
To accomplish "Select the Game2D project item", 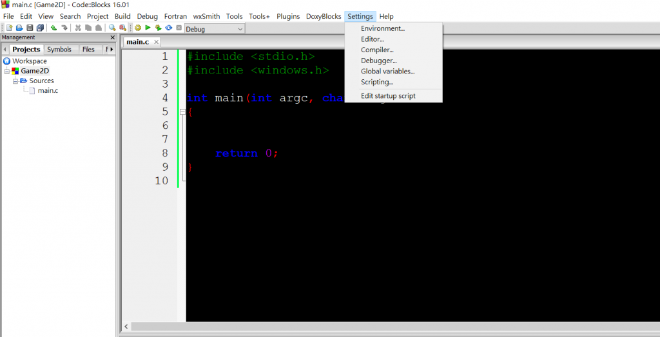I will [35, 71].
